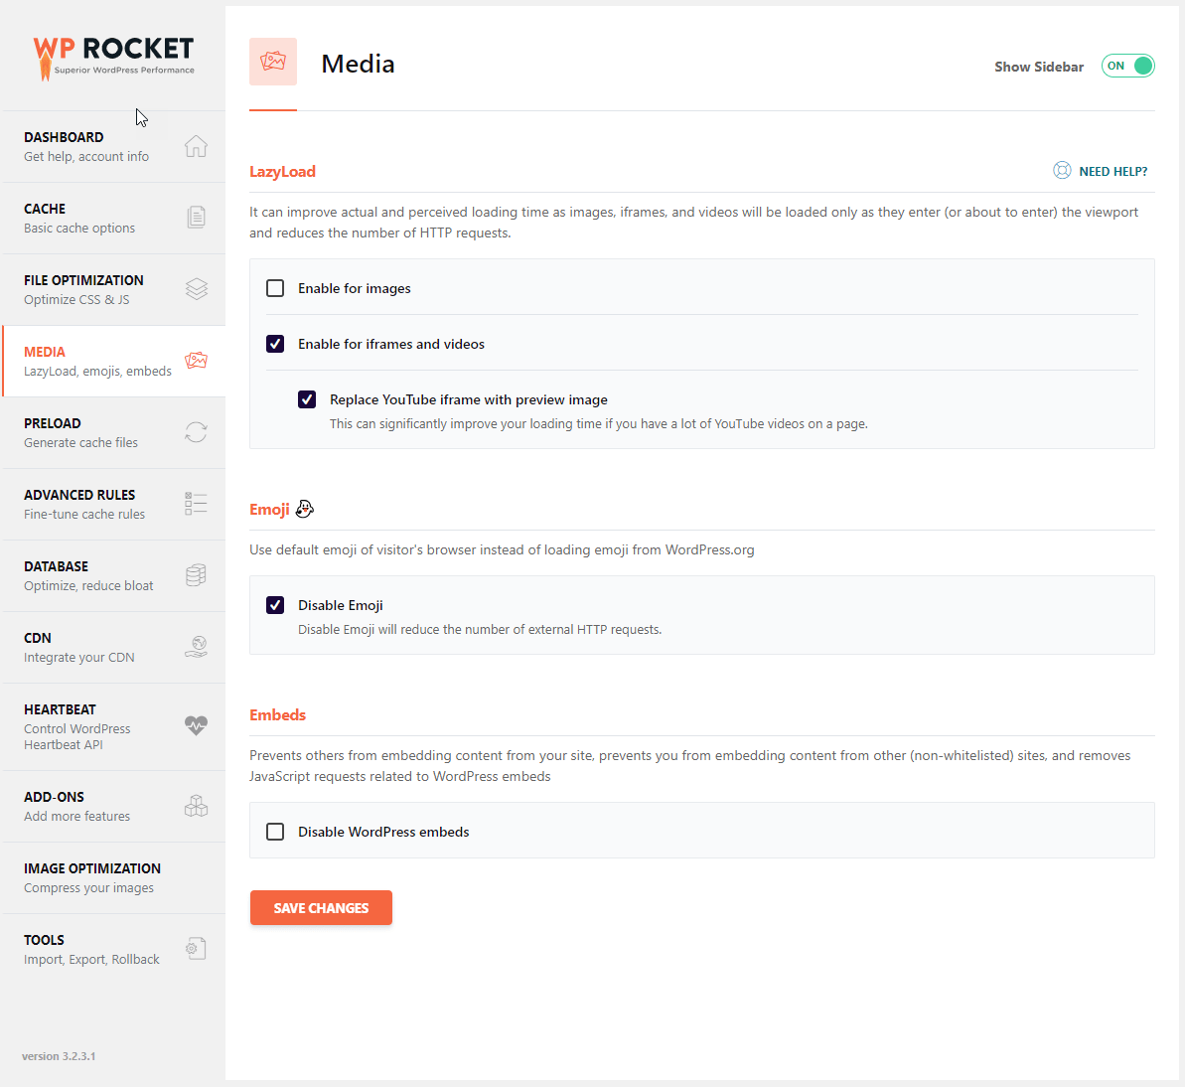The width and height of the screenshot is (1185, 1087).
Task: Go to CDN integration settings
Action: pyautogui.click(x=114, y=647)
